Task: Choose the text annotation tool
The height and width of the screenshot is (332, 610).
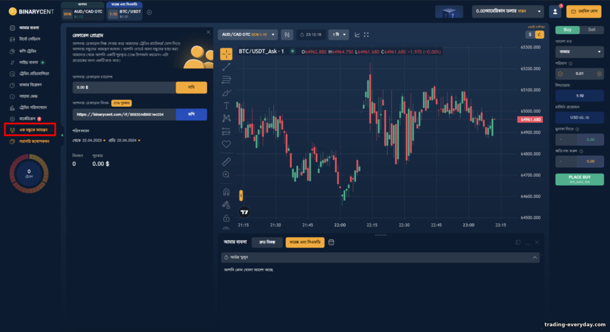Action: pyautogui.click(x=226, y=106)
